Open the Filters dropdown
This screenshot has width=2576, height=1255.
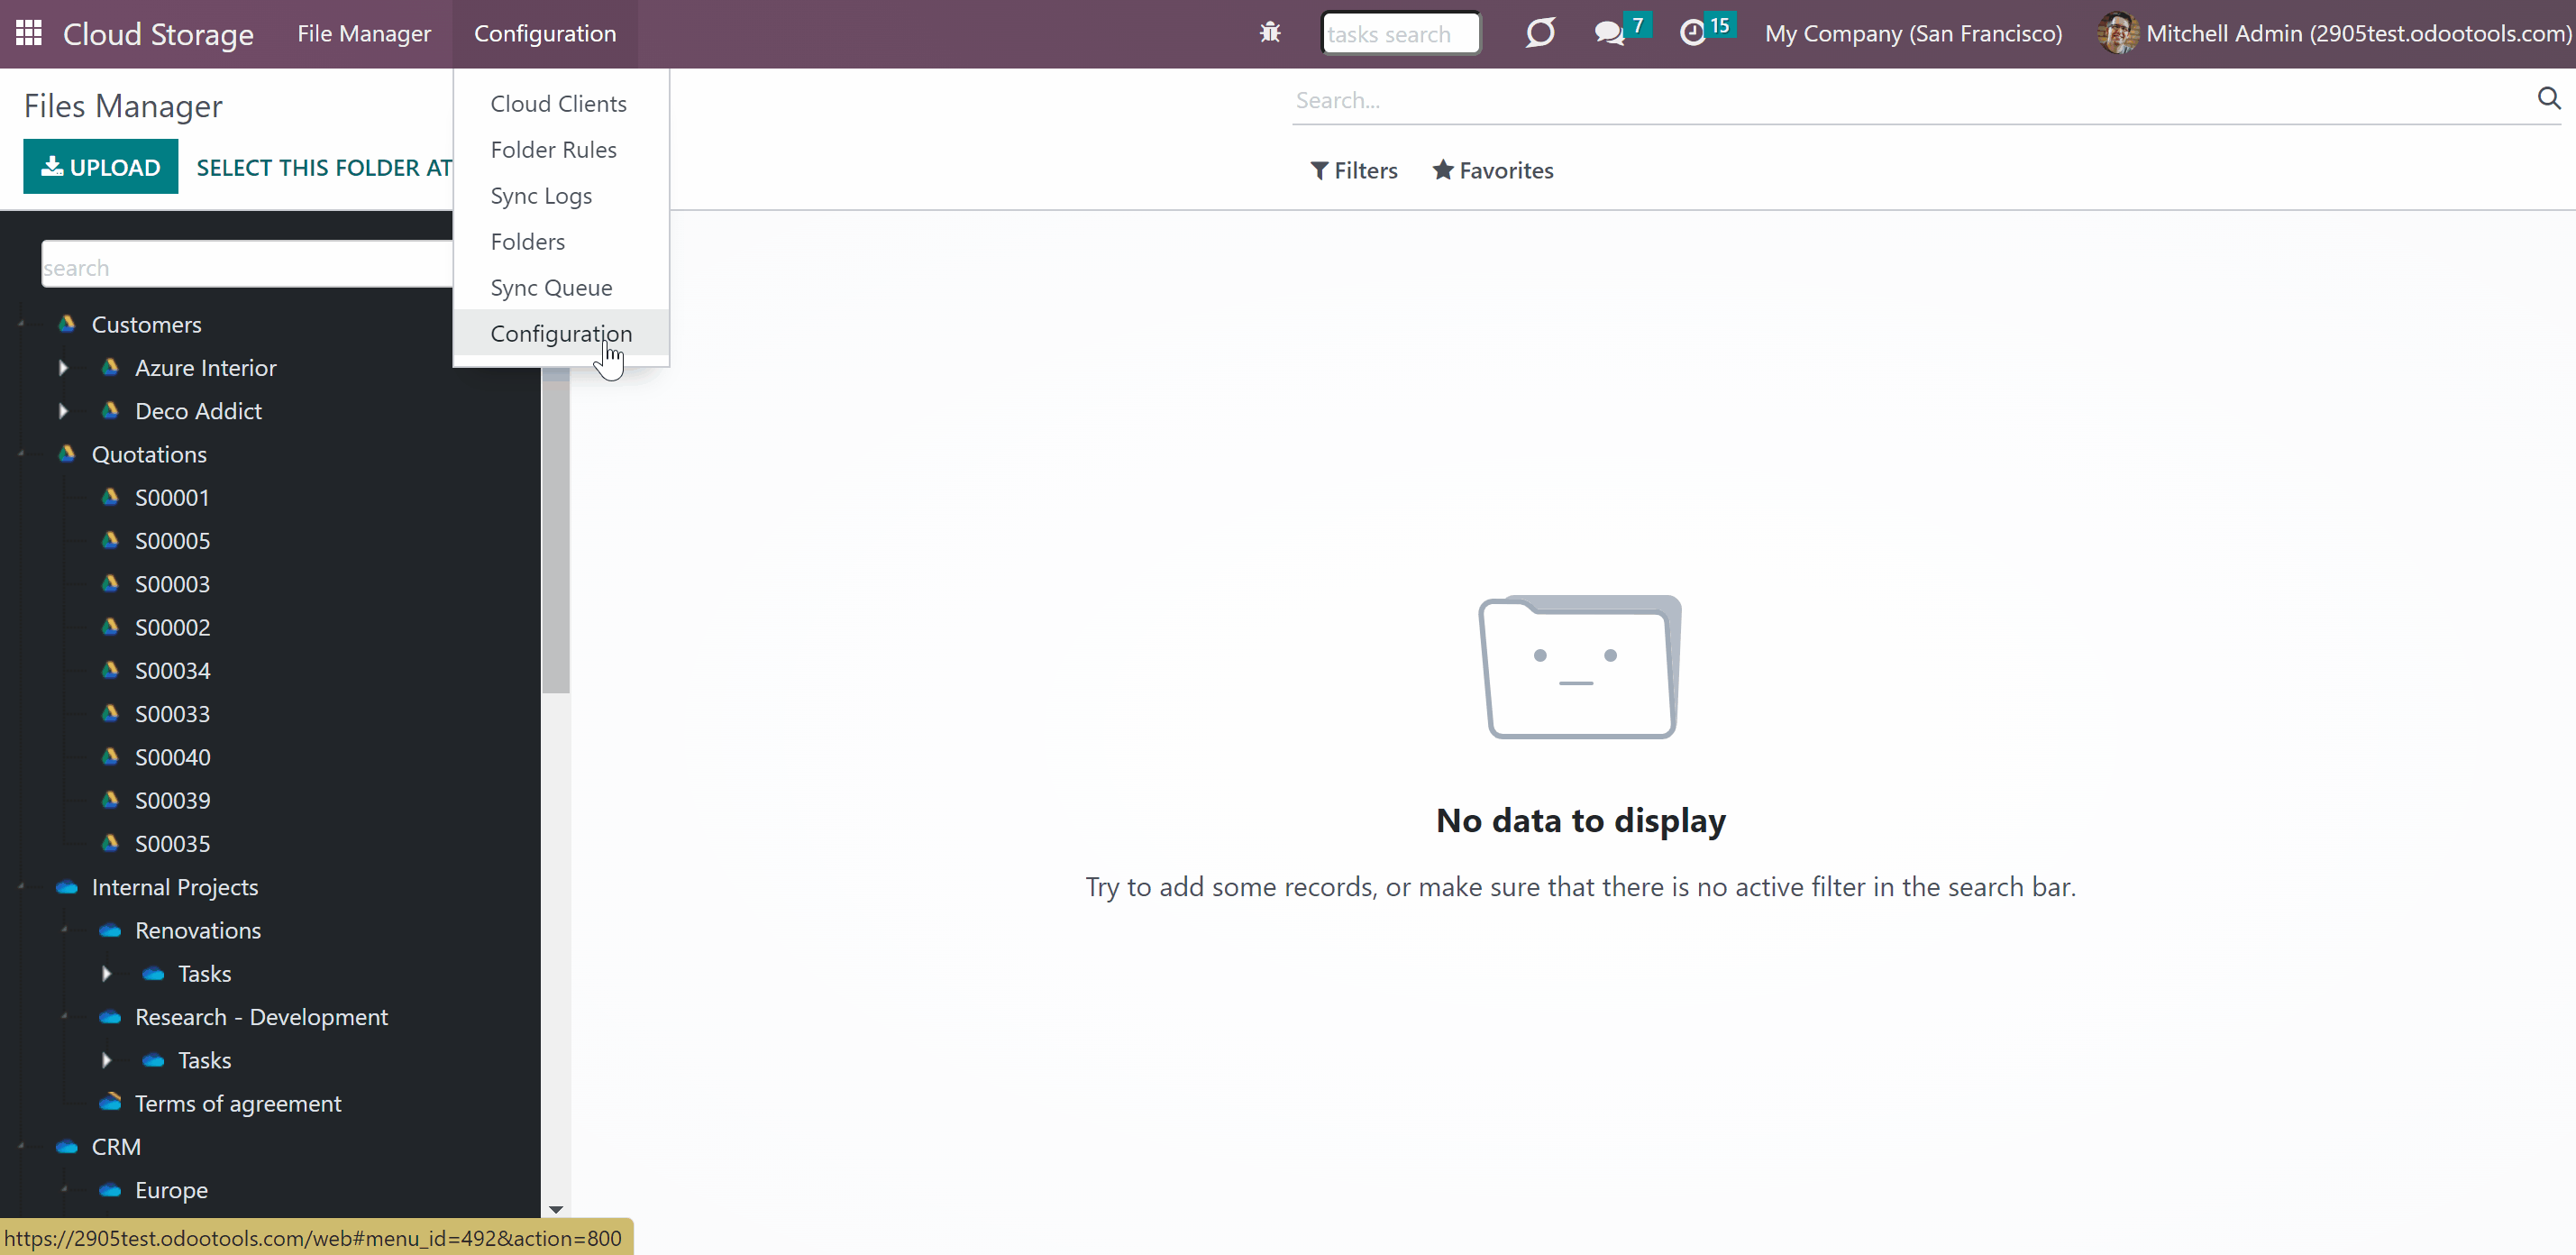[x=1354, y=170]
